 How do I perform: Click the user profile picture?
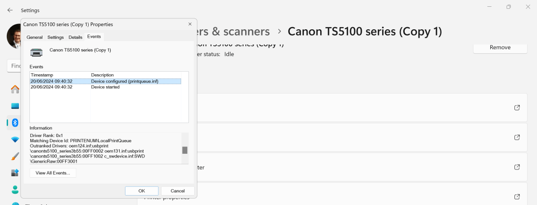click(x=14, y=36)
